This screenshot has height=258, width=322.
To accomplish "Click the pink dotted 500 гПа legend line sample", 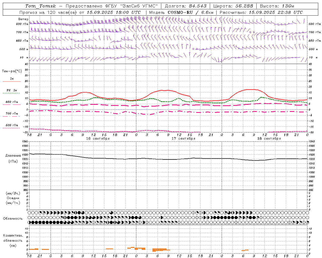I will (11, 128).
